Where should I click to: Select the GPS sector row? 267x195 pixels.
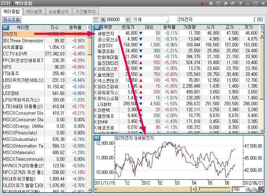[x=44, y=67]
